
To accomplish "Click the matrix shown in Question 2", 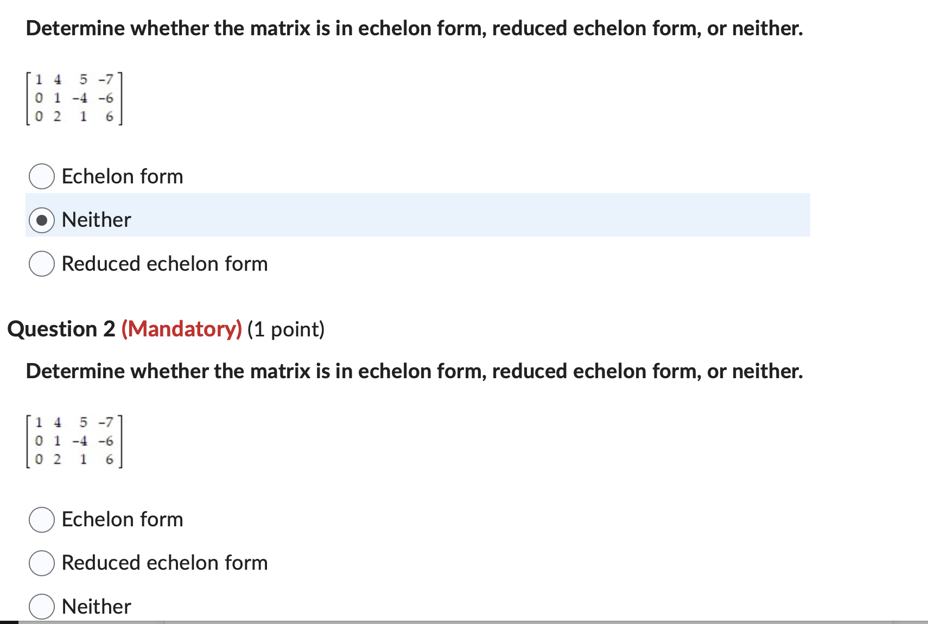I will click(x=74, y=441).
